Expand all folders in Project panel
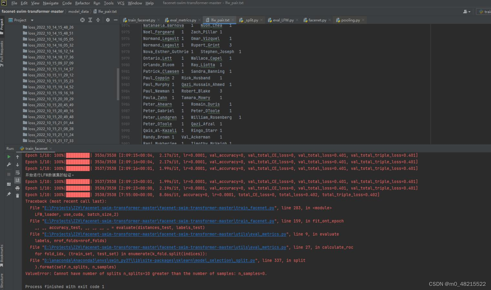Viewport: 491px width, 290px height. 90,20
